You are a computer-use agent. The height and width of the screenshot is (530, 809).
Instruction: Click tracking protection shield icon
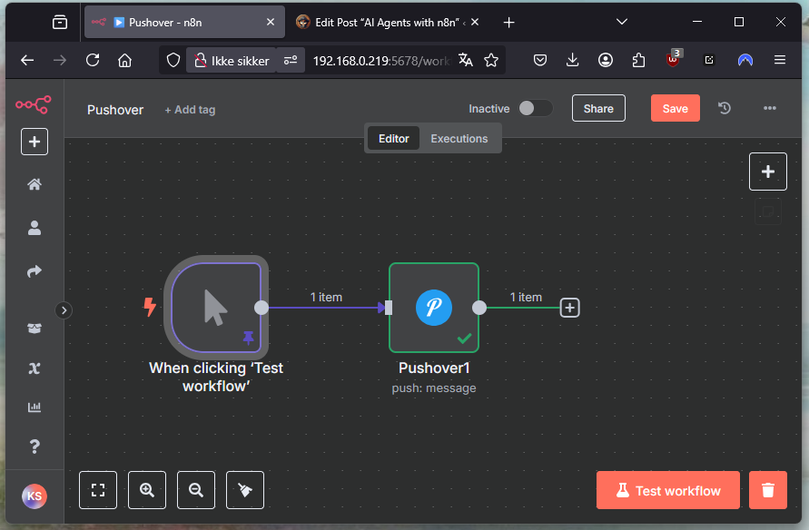click(173, 60)
